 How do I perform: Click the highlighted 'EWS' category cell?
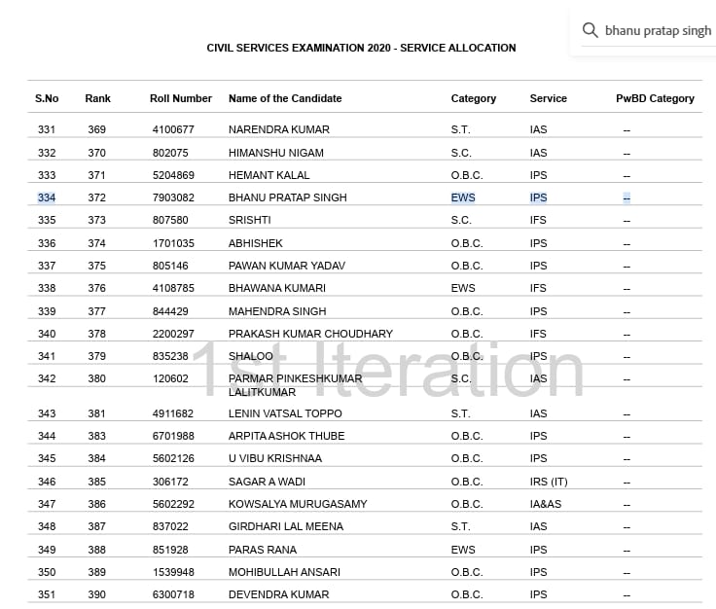click(x=463, y=197)
